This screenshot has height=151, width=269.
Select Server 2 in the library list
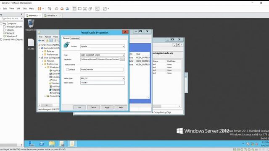click(x=10, y=33)
